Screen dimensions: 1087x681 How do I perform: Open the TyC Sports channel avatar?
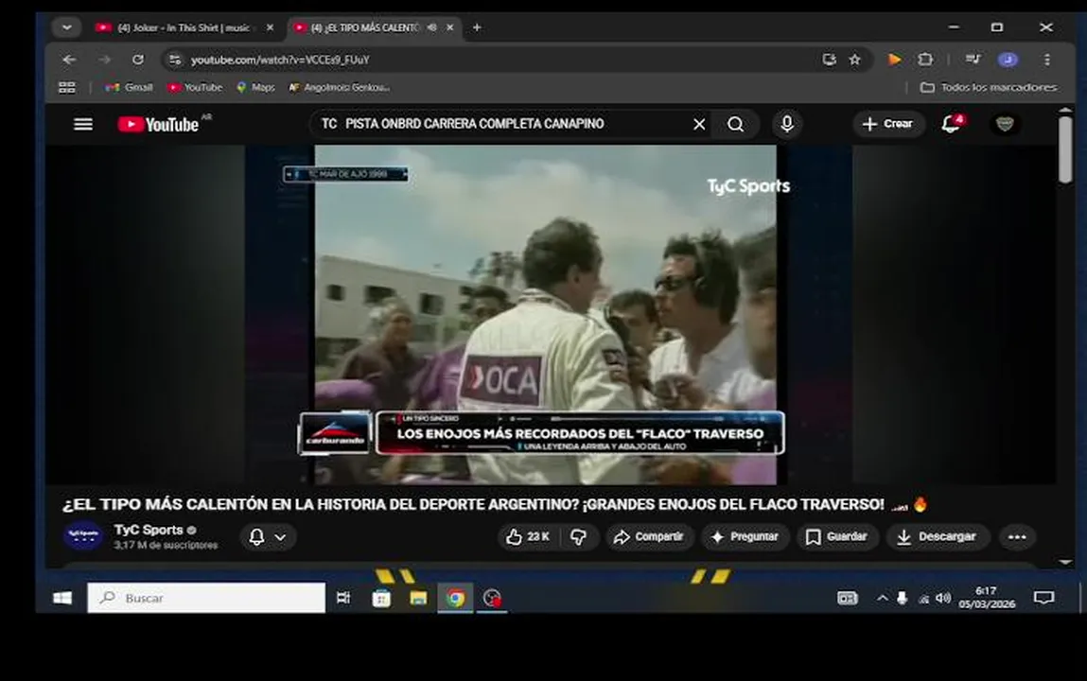[83, 536]
